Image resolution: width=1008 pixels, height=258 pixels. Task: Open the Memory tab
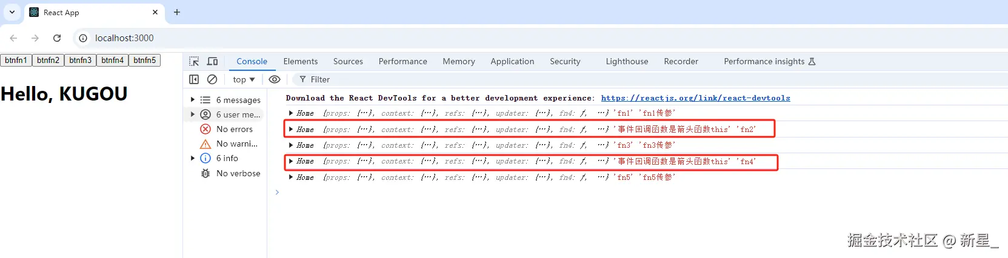click(458, 61)
